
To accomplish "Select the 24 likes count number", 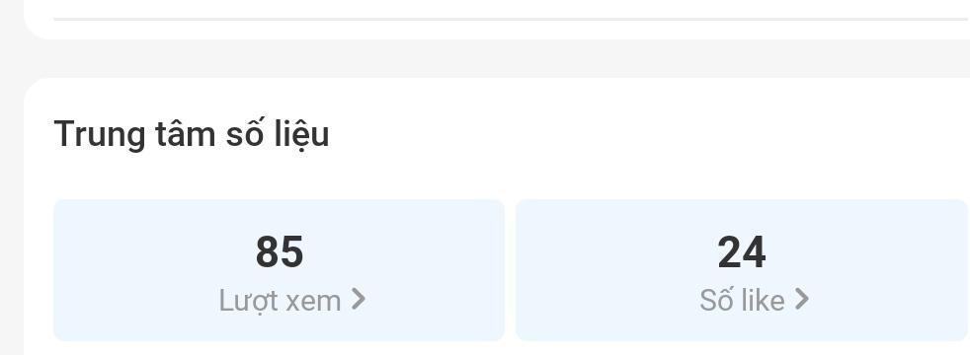I will 742,251.
